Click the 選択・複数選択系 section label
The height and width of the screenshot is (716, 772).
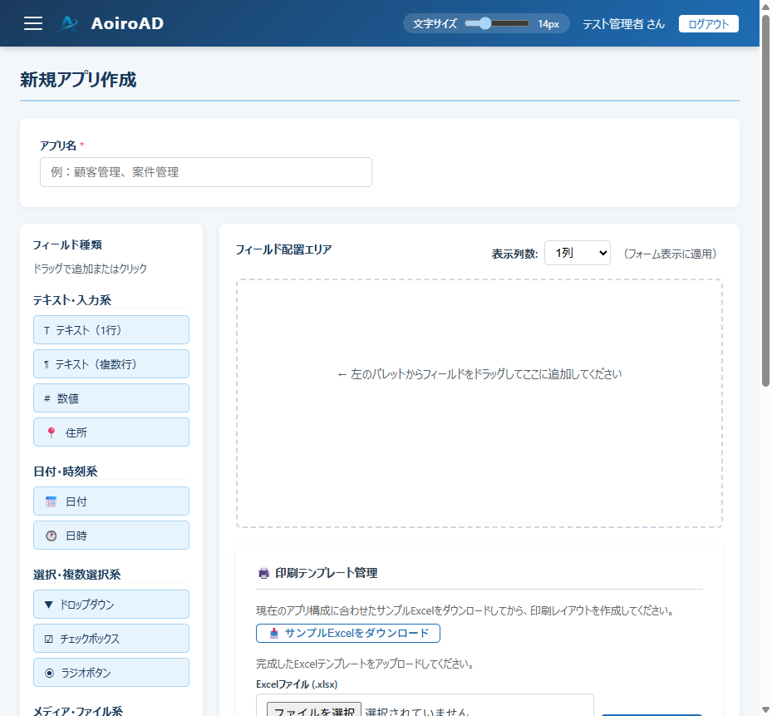[76, 575]
